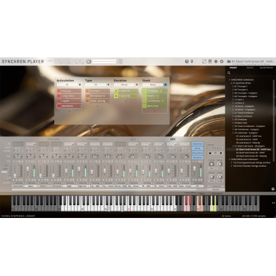Click the search magnifier in preset browser
276x276 pixels.
pos(229,73)
